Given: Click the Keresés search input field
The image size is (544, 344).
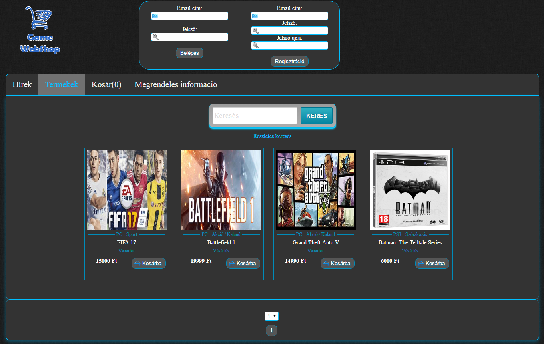Looking at the screenshot, I should 255,116.
